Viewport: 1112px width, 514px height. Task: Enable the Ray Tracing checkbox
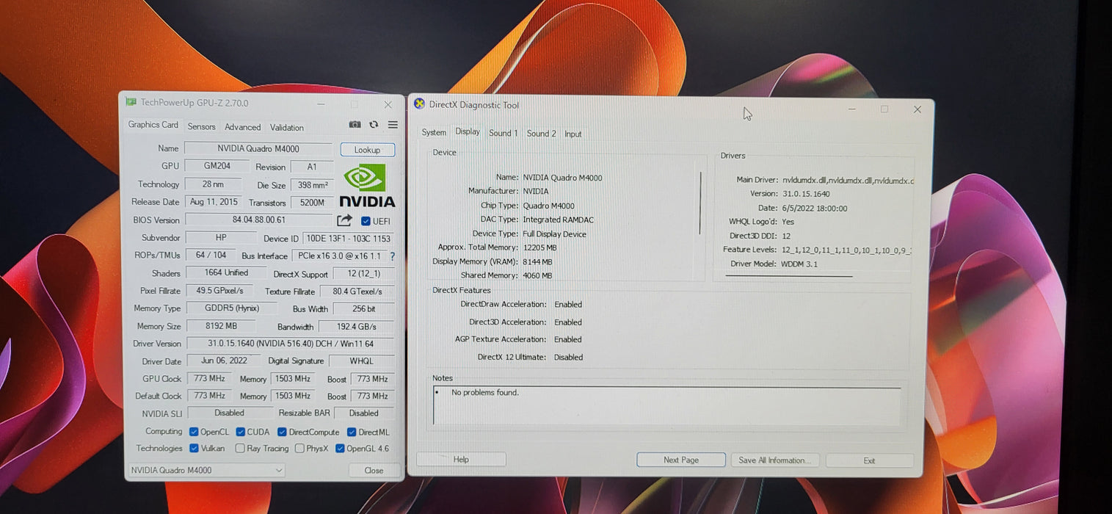pyautogui.click(x=240, y=448)
